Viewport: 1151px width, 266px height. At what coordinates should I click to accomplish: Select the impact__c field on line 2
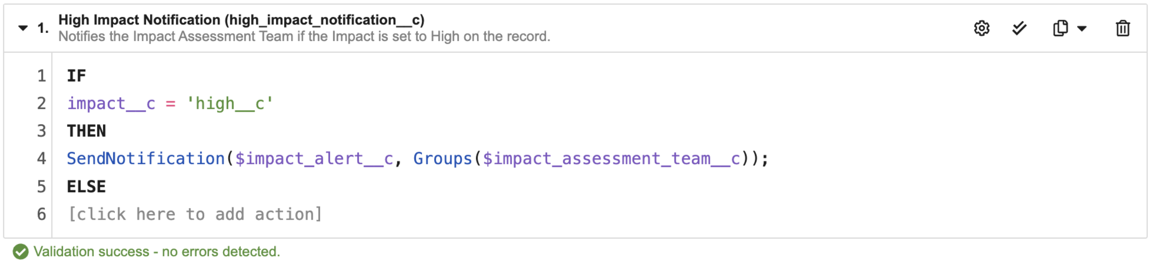(111, 103)
